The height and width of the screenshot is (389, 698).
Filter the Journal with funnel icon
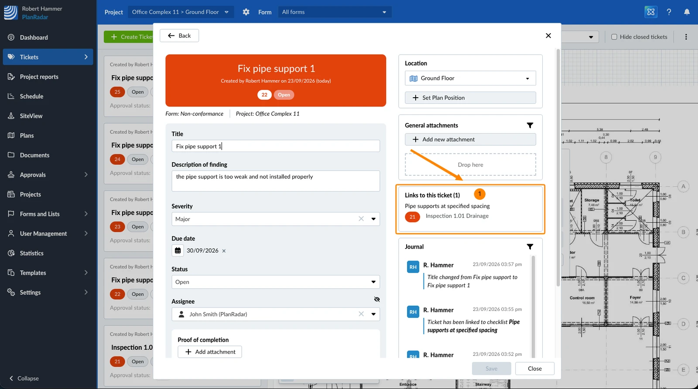click(x=530, y=247)
